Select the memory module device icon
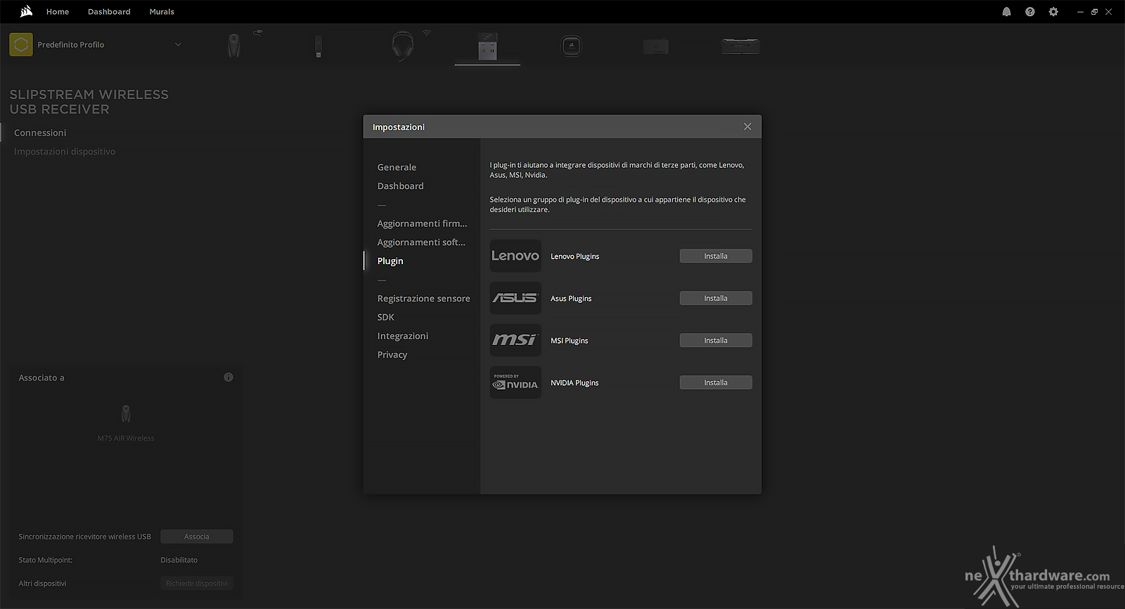Screen dimensions: 1125x609 (740, 46)
